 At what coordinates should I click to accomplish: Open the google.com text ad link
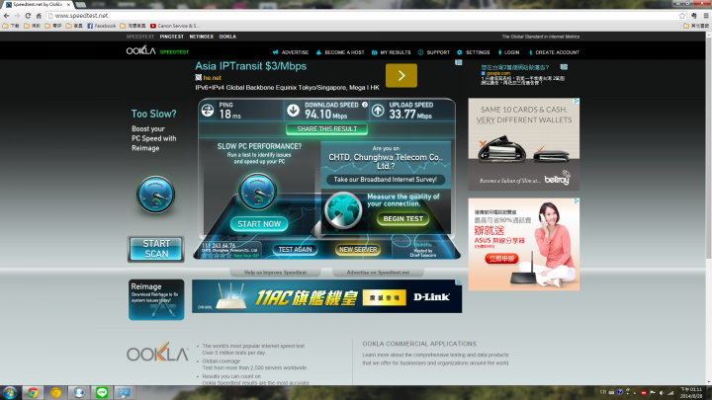point(498,73)
